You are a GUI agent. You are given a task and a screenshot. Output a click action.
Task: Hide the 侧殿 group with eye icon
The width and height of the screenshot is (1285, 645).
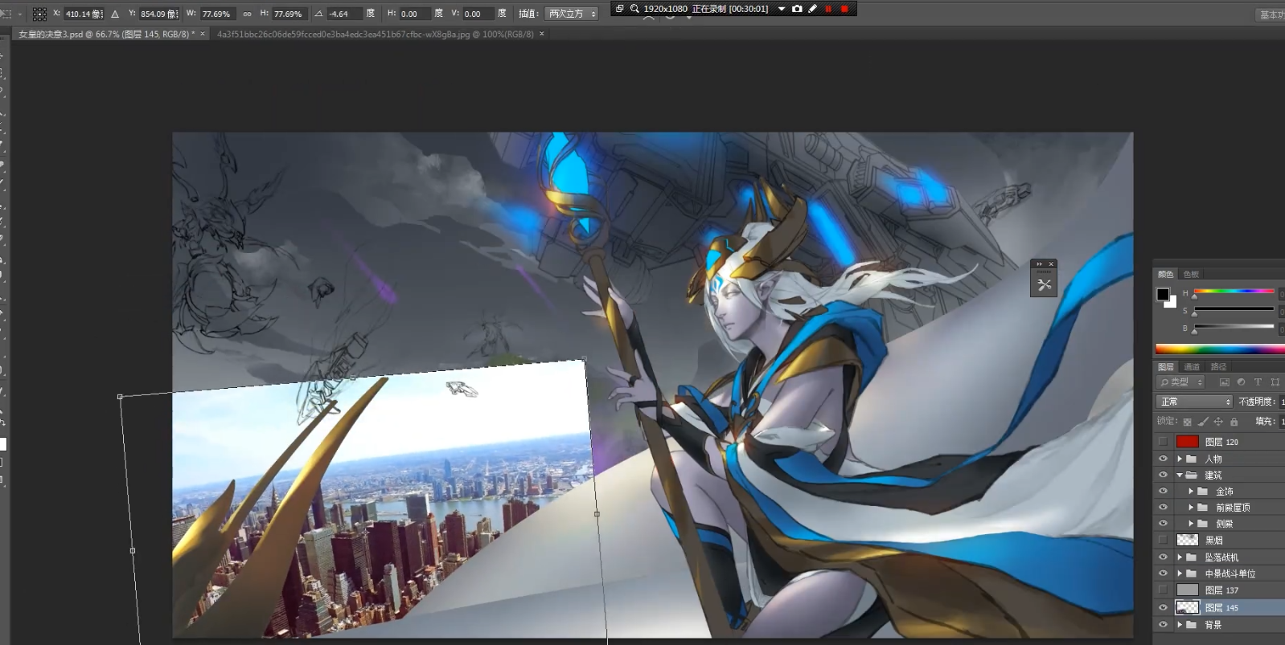(x=1163, y=523)
